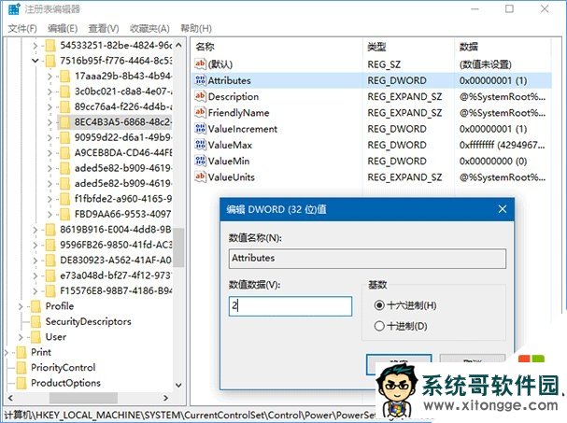This screenshot has height=423, width=567.
Task: Click the ValueMin DWORD icon
Action: (x=200, y=161)
